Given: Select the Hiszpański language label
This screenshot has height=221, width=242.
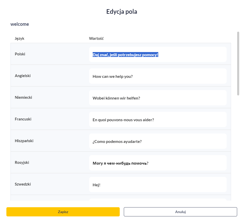Looking at the screenshot, I should coord(24,141).
